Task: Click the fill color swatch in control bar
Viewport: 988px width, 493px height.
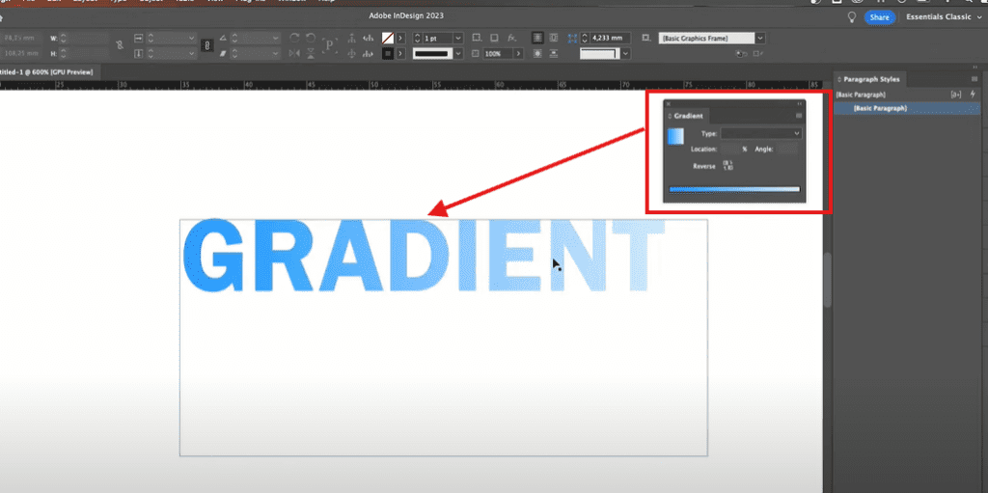Action: (388, 38)
